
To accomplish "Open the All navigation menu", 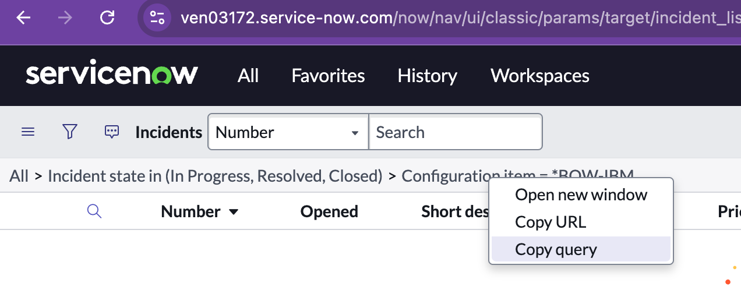I will point(248,76).
